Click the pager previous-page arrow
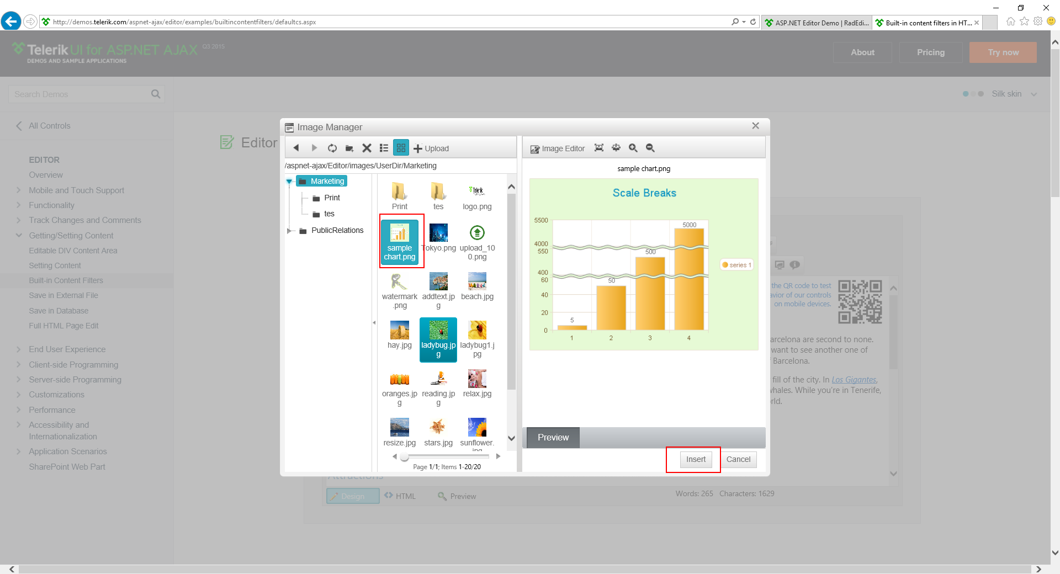Viewport: 1060px width, 574px height. coord(394,456)
